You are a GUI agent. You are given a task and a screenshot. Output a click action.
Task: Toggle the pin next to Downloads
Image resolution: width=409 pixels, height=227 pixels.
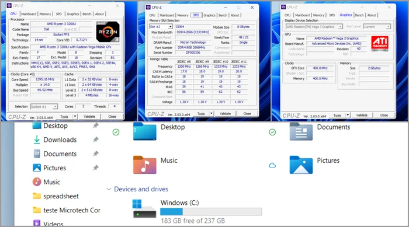[96, 139]
